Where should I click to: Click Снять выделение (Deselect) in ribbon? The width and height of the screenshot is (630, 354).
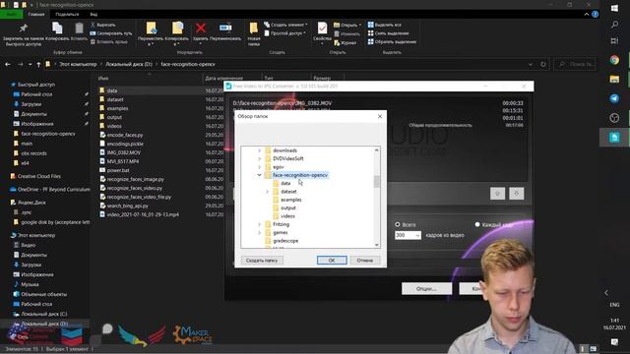coord(388,33)
